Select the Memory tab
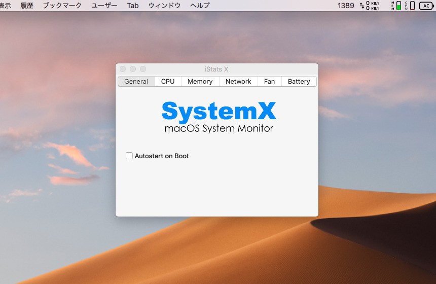 pos(200,82)
